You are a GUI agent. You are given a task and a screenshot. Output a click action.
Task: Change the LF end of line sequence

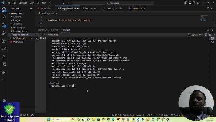click(155, 115)
